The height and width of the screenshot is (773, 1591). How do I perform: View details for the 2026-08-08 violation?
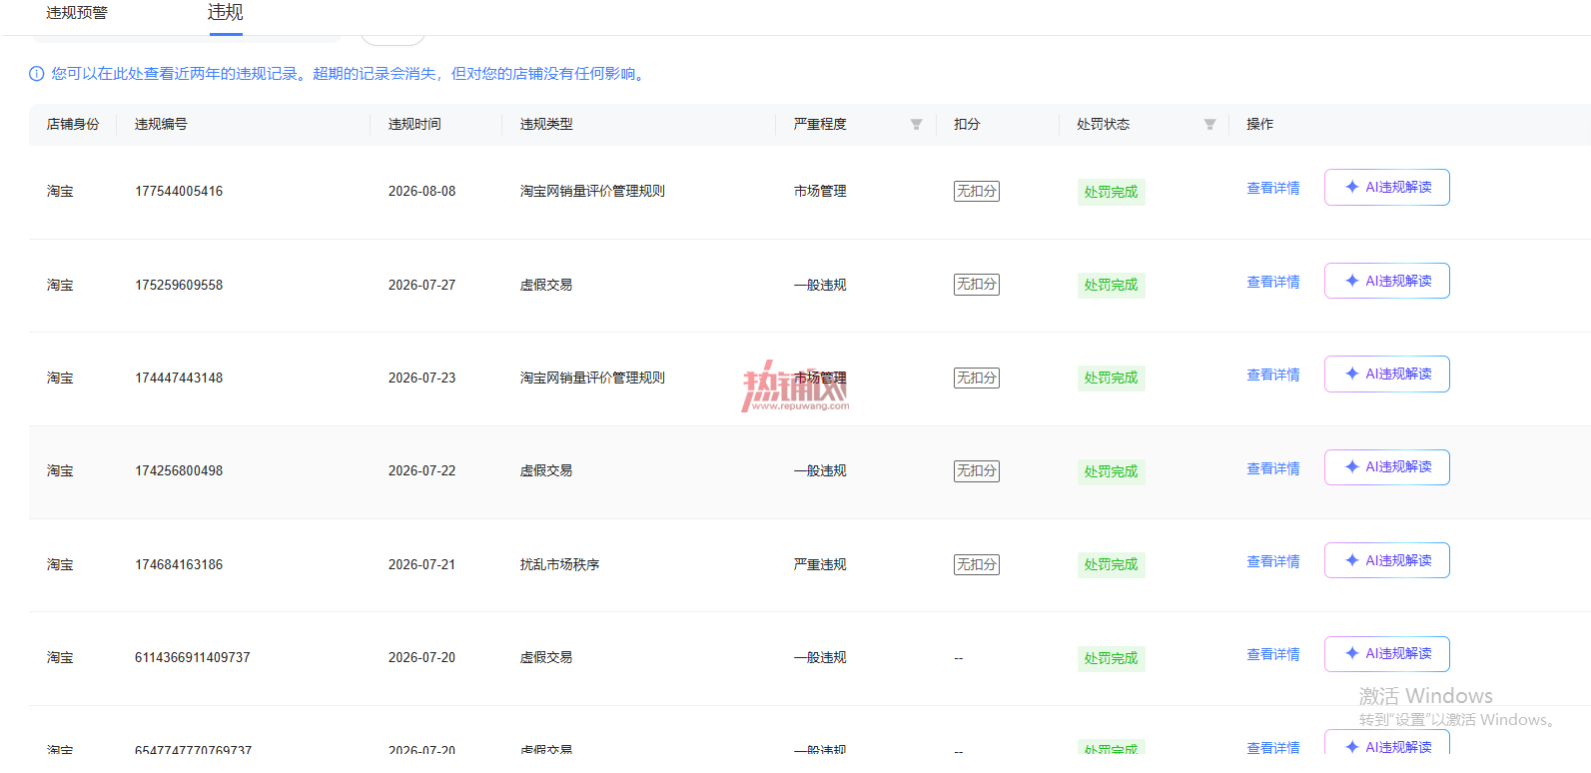[1273, 188]
